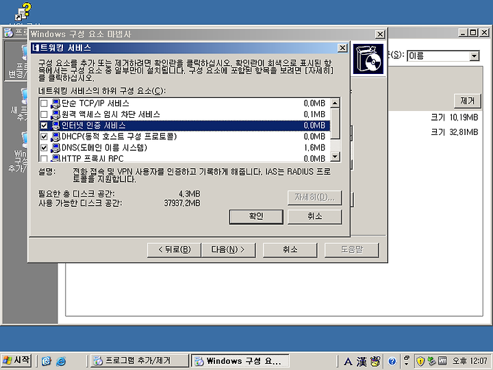Click the 프로그램 추가/제거 window title bar icon
This screenshot has width=493, height=370.
tap(8, 32)
